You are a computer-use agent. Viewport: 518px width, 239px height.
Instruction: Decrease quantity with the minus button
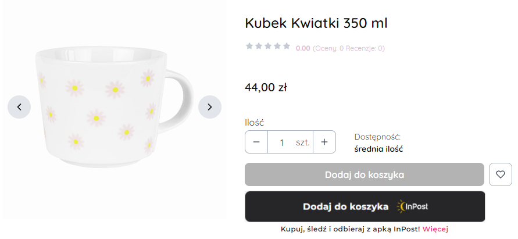point(256,142)
